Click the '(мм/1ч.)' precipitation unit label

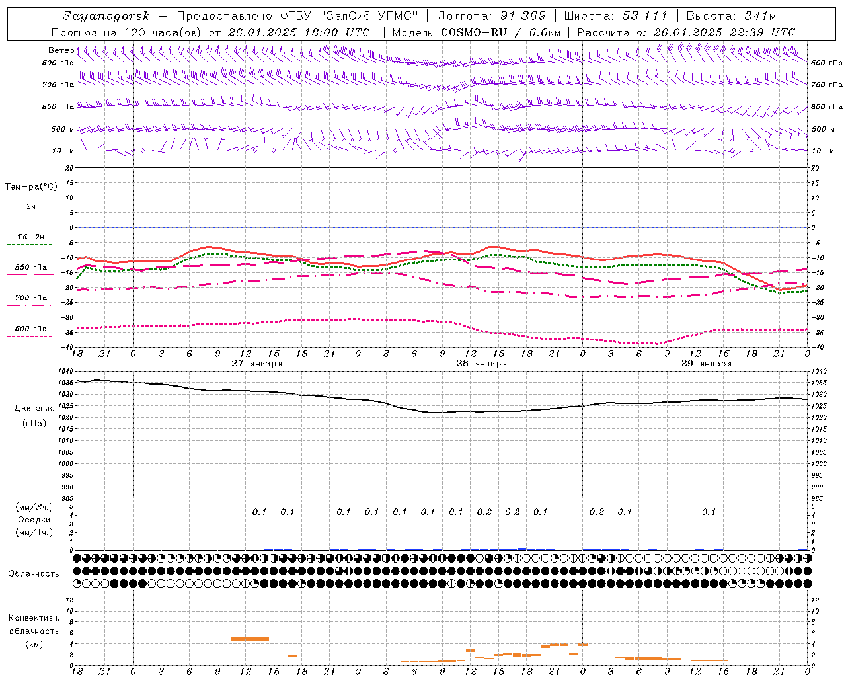[34, 532]
